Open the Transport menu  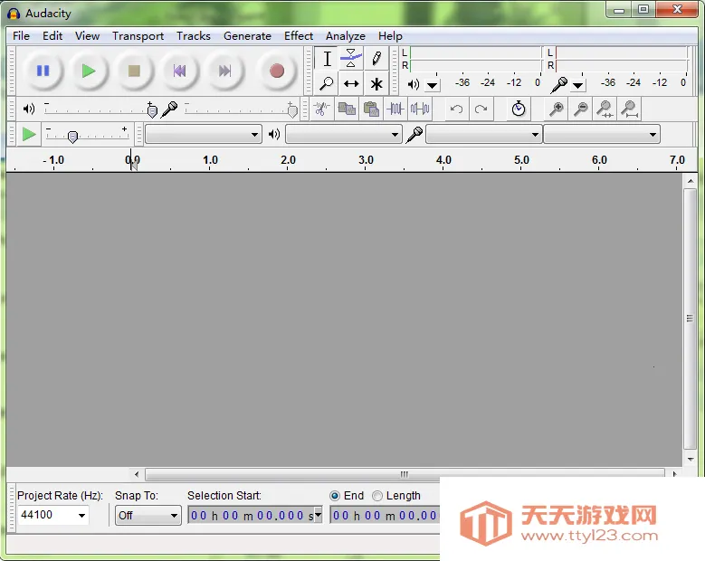click(x=138, y=36)
